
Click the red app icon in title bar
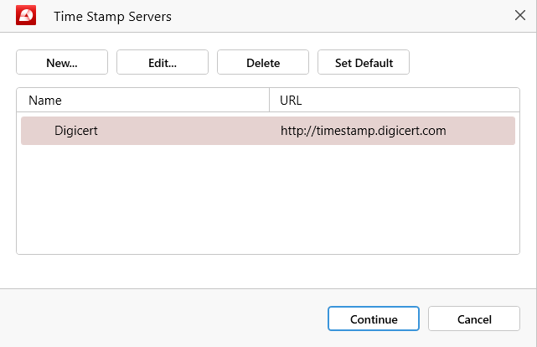(x=26, y=15)
